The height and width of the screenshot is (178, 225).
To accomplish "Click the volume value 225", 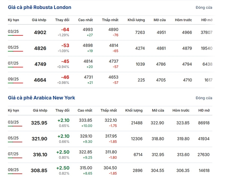I will click(x=141, y=80).
